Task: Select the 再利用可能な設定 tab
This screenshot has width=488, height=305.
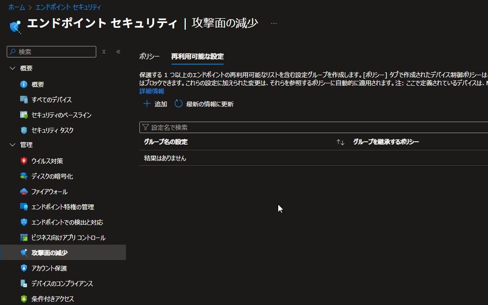Action: [x=197, y=56]
